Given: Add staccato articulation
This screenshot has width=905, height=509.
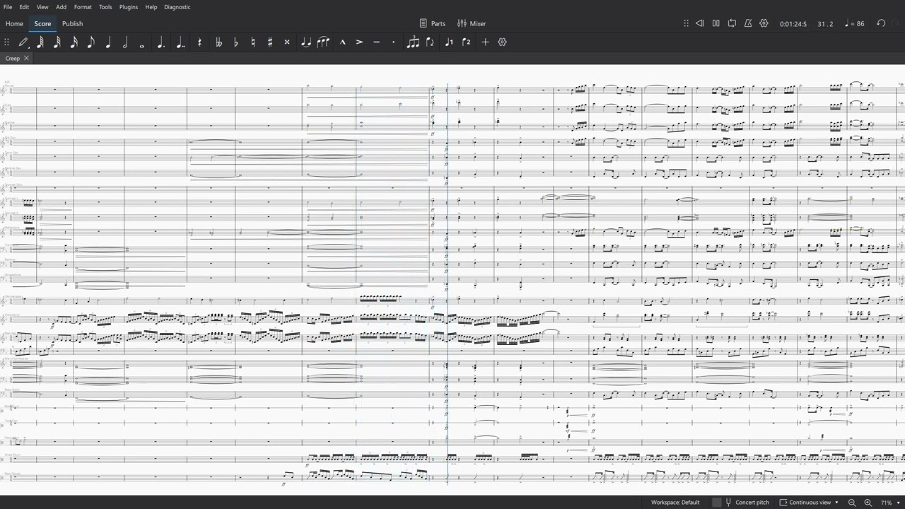Looking at the screenshot, I should (x=393, y=42).
